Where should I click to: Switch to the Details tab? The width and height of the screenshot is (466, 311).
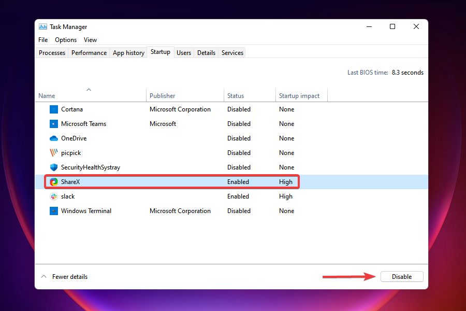206,53
